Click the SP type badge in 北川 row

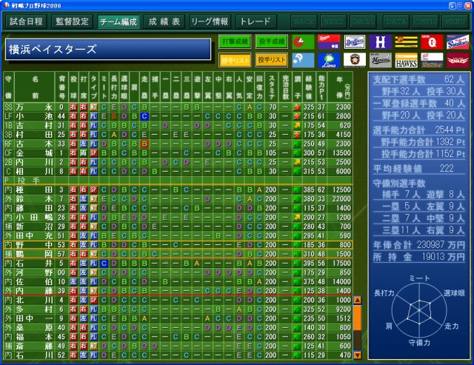tap(93, 300)
